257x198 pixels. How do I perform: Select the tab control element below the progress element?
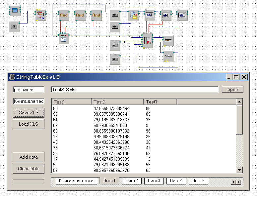pos(169,56)
